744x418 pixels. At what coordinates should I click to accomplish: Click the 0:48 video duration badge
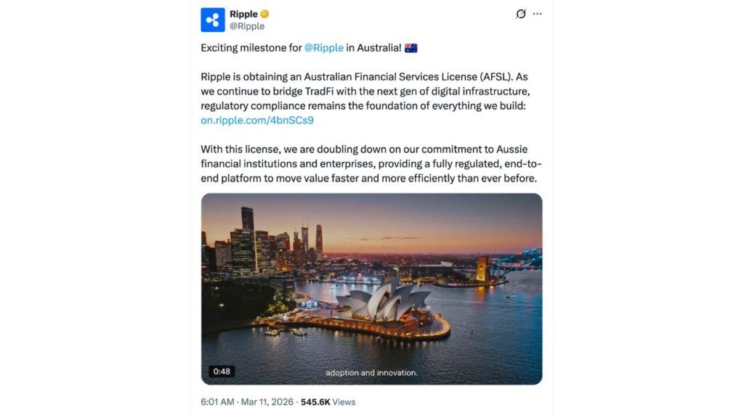(x=222, y=372)
